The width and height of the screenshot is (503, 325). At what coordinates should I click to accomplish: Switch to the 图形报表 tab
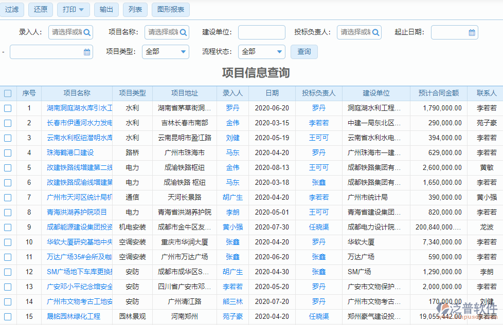[x=170, y=9]
